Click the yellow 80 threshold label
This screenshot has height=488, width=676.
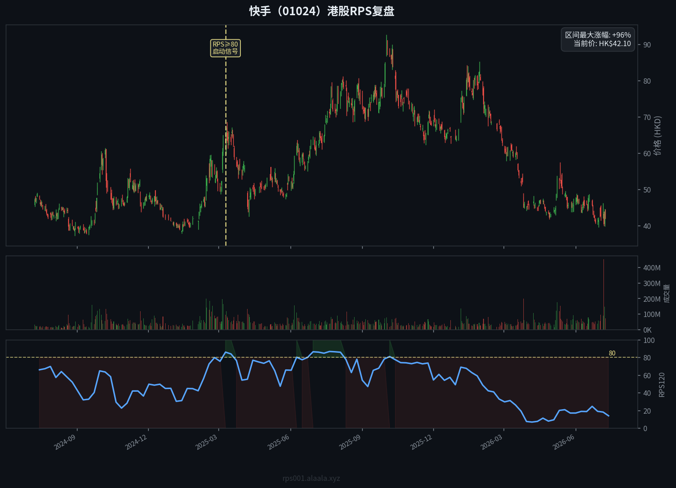point(612,353)
